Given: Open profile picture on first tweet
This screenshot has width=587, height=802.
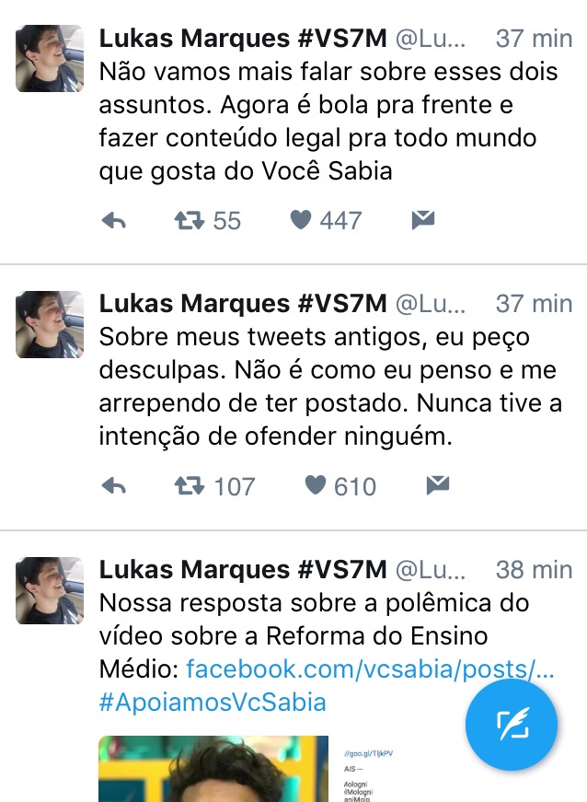Looking at the screenshot, I should click(x=50, y=58).
